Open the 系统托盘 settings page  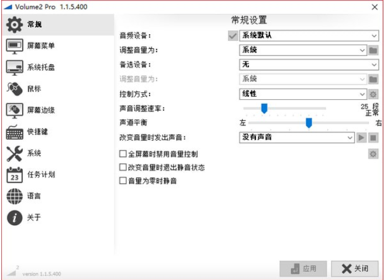[x=41, y=68]
